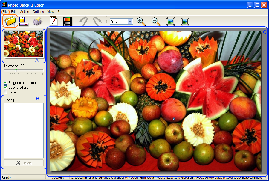The image size is (269, 181).
Task: Open the ? help menu
Action: pyautogui.click(x=58, y=12)
